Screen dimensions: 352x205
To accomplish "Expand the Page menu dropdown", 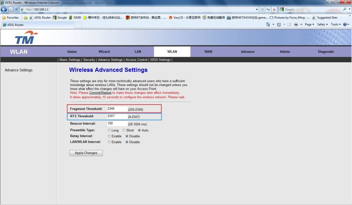I will pyautogui.click(x=309, y=24).
